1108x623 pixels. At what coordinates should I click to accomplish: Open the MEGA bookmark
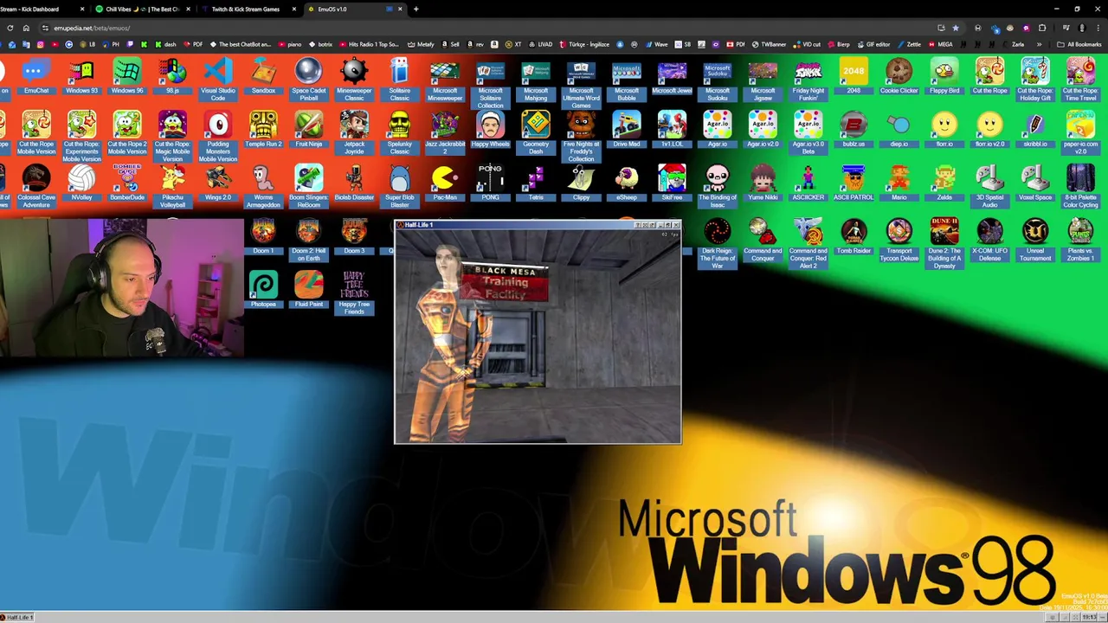(941, 44)
